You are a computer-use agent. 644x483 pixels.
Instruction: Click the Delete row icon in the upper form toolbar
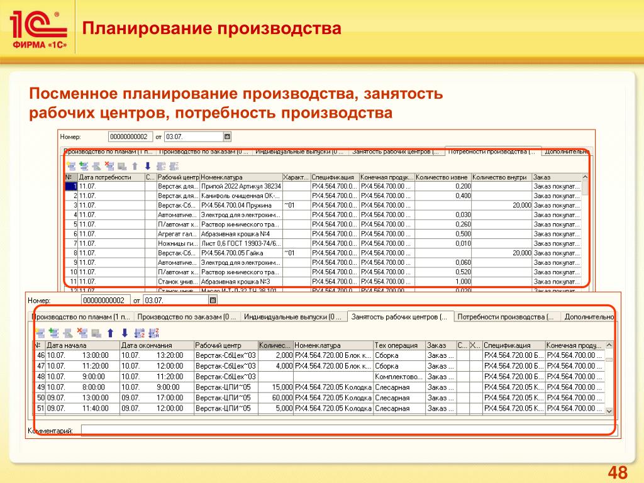pos(109,166)
